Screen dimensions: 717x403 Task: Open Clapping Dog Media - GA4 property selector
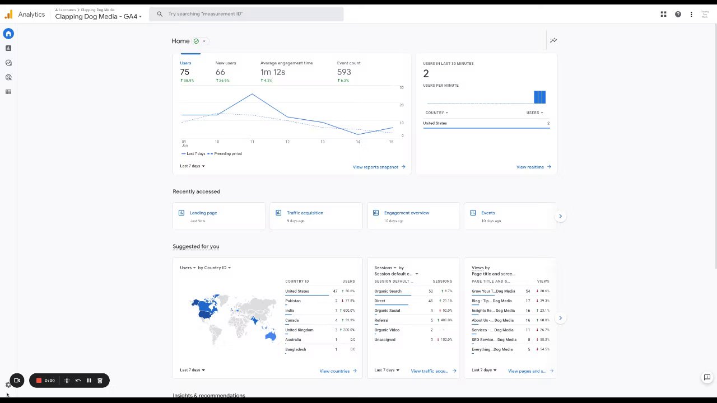(x=99, y=16)
